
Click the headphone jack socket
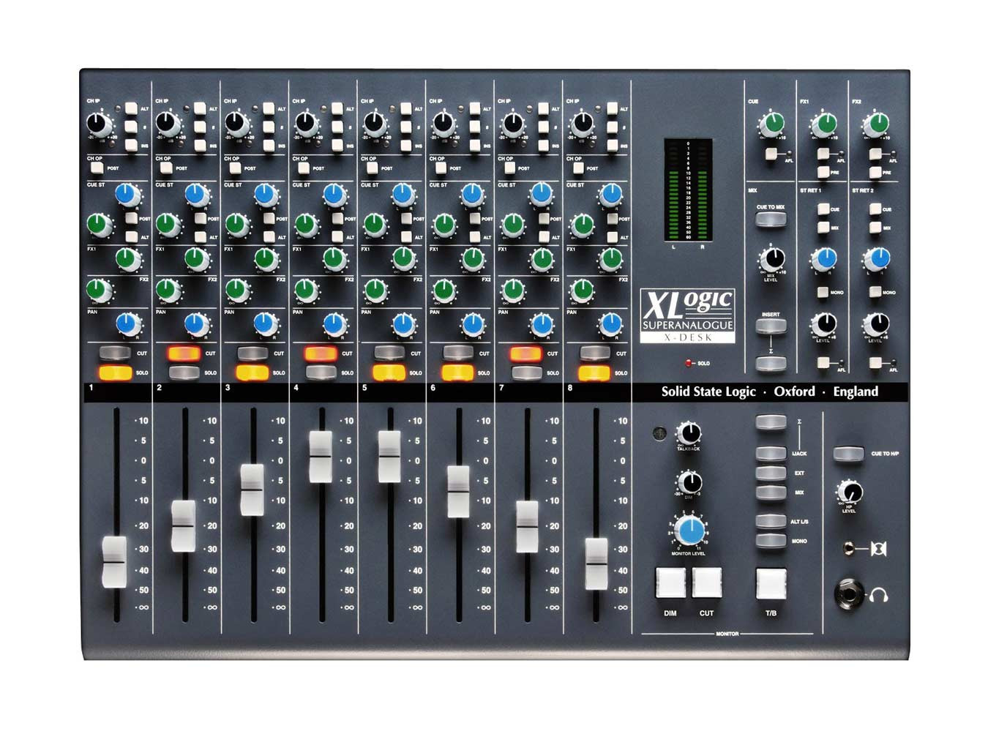coord(850,595)
